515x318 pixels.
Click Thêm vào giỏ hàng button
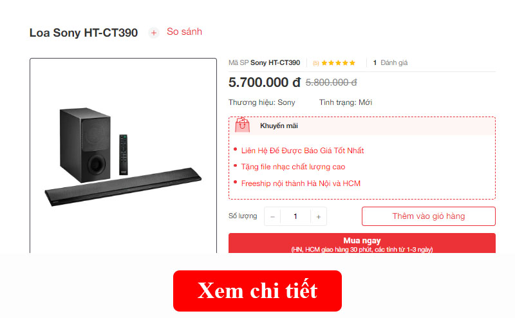pyautogui.click(x=428, y=216)
